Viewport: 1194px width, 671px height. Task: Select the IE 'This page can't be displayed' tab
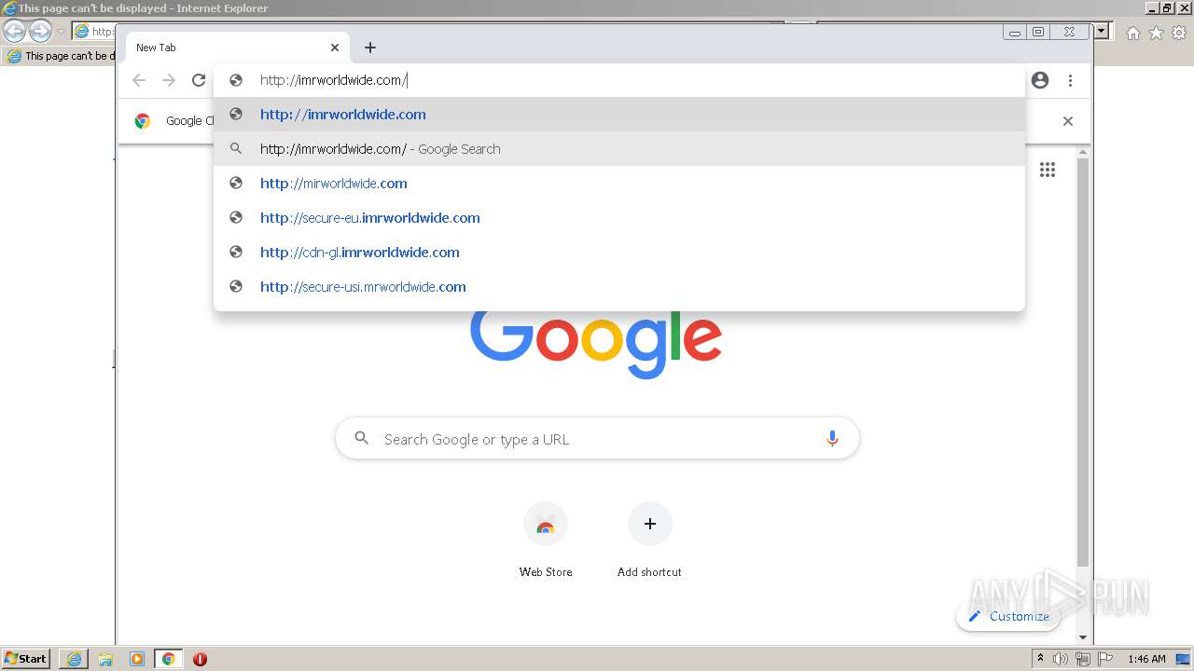click(60, 56)
